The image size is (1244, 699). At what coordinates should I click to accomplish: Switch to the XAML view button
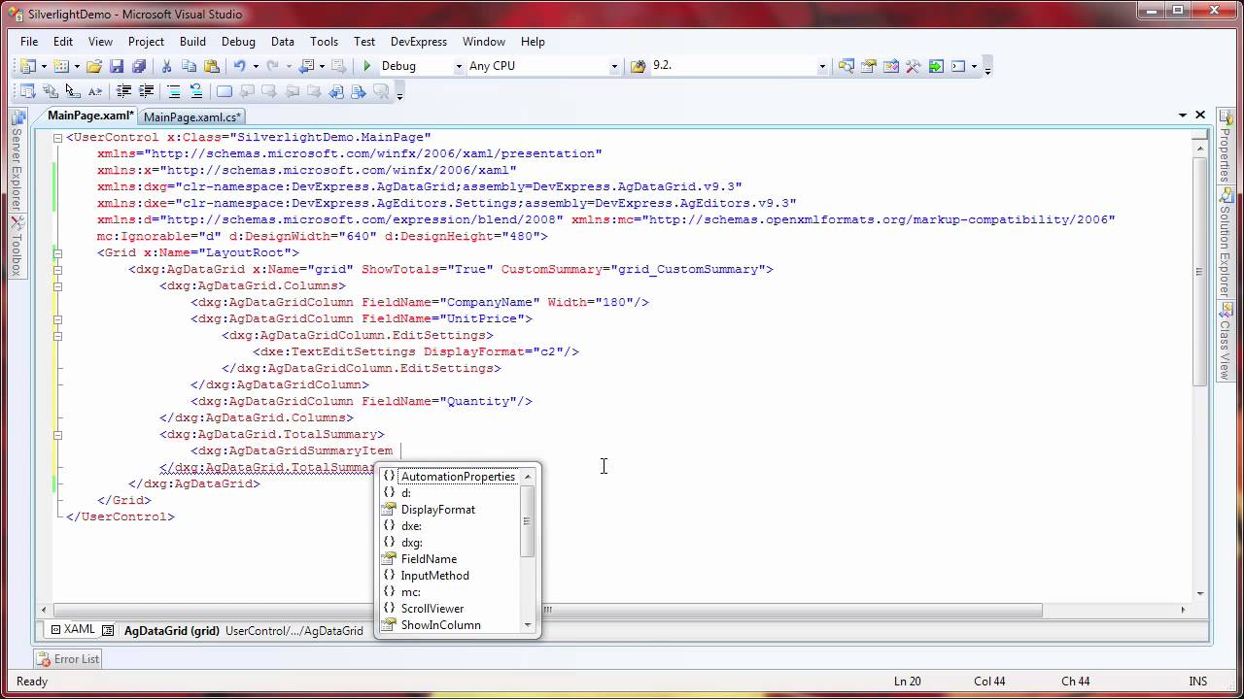(x=73, y=629)
